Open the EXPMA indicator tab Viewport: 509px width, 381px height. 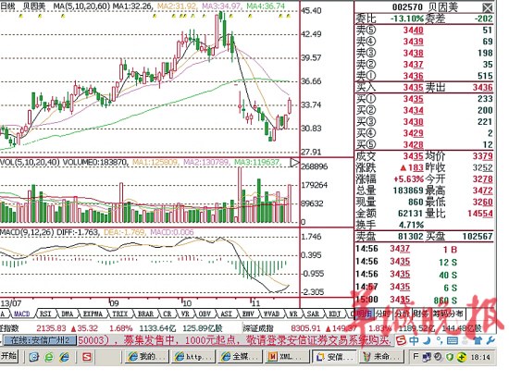93,313
